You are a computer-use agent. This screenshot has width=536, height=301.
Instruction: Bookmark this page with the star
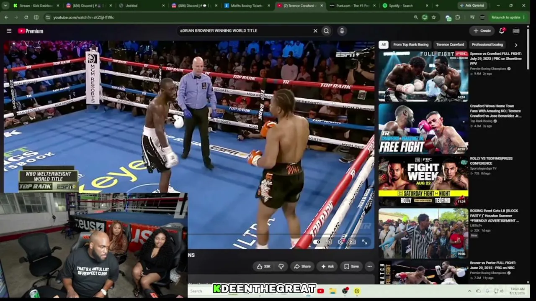pyautogui.click(x=434, y=17)
